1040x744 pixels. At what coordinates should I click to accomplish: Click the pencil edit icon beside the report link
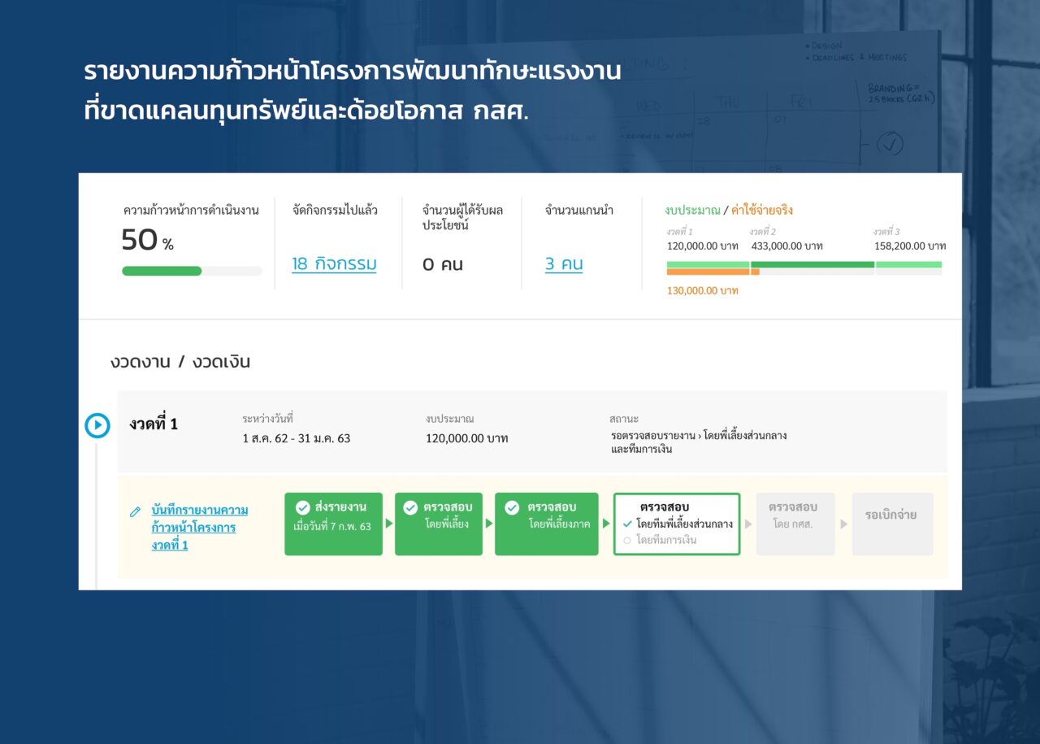135,512
